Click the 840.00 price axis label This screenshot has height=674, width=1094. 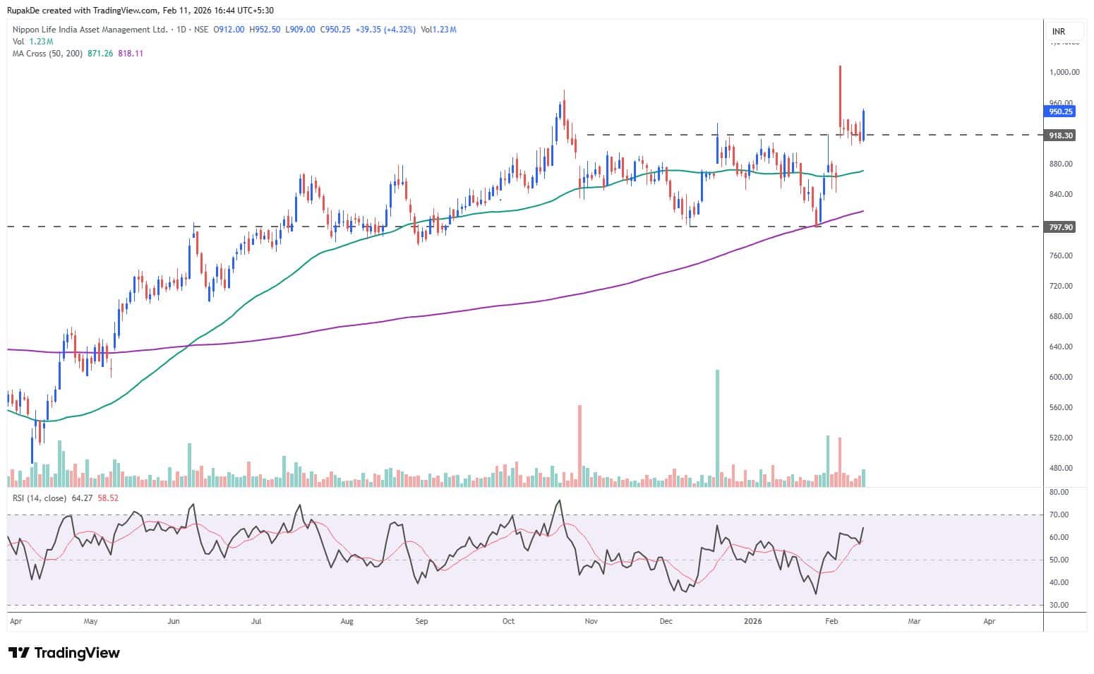tap(1061, 194)
